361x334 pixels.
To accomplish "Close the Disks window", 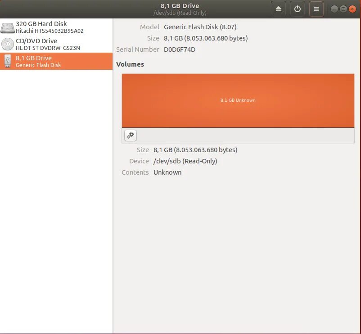I will 352,9.
